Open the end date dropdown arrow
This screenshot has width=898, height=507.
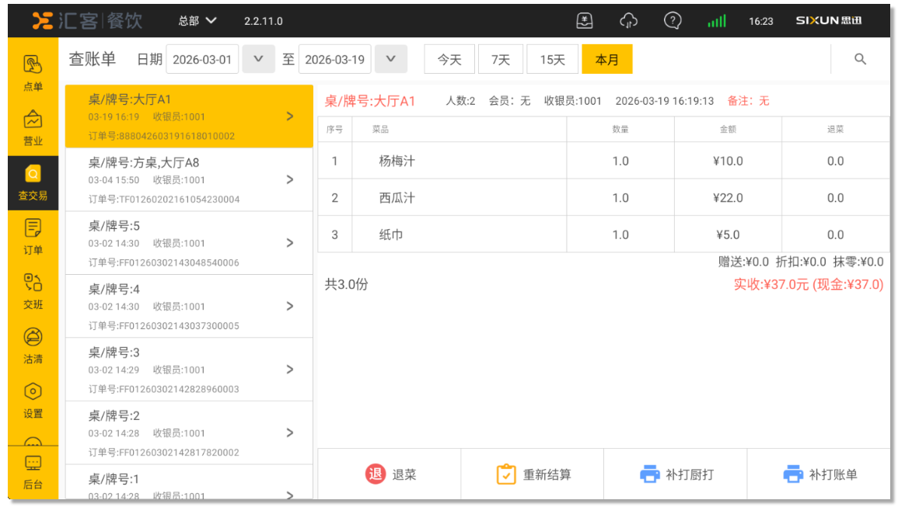(391, 59)
